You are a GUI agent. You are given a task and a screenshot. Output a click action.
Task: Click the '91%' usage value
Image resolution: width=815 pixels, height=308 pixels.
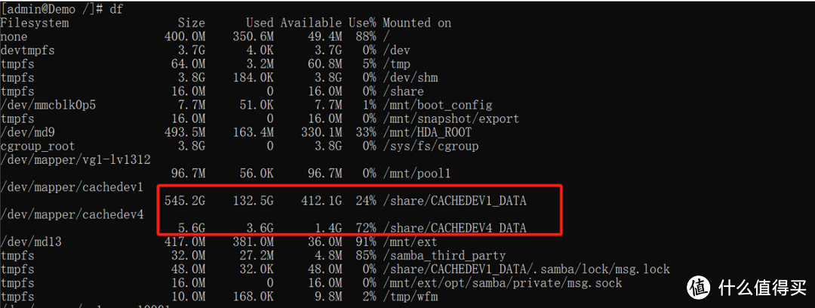(366, 242)
